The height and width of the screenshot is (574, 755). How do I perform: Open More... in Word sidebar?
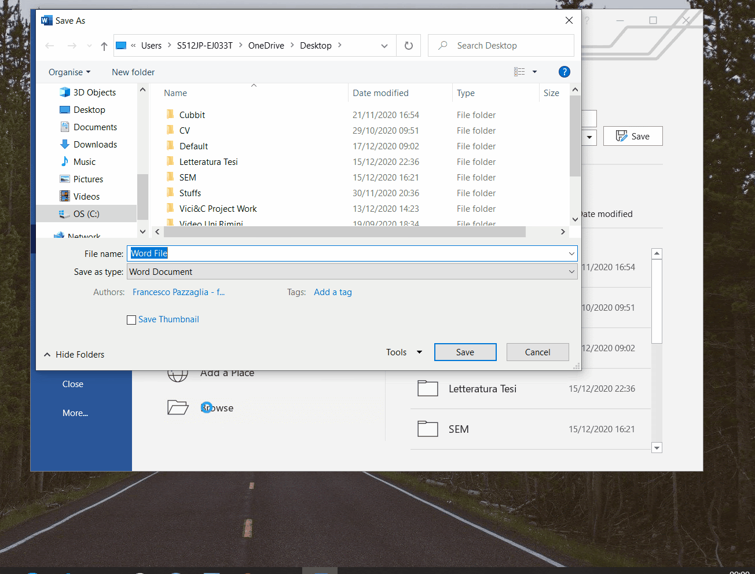click(x=75, y=413)
